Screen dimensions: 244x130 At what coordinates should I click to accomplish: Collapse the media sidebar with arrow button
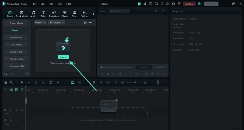tap(27, 74)
